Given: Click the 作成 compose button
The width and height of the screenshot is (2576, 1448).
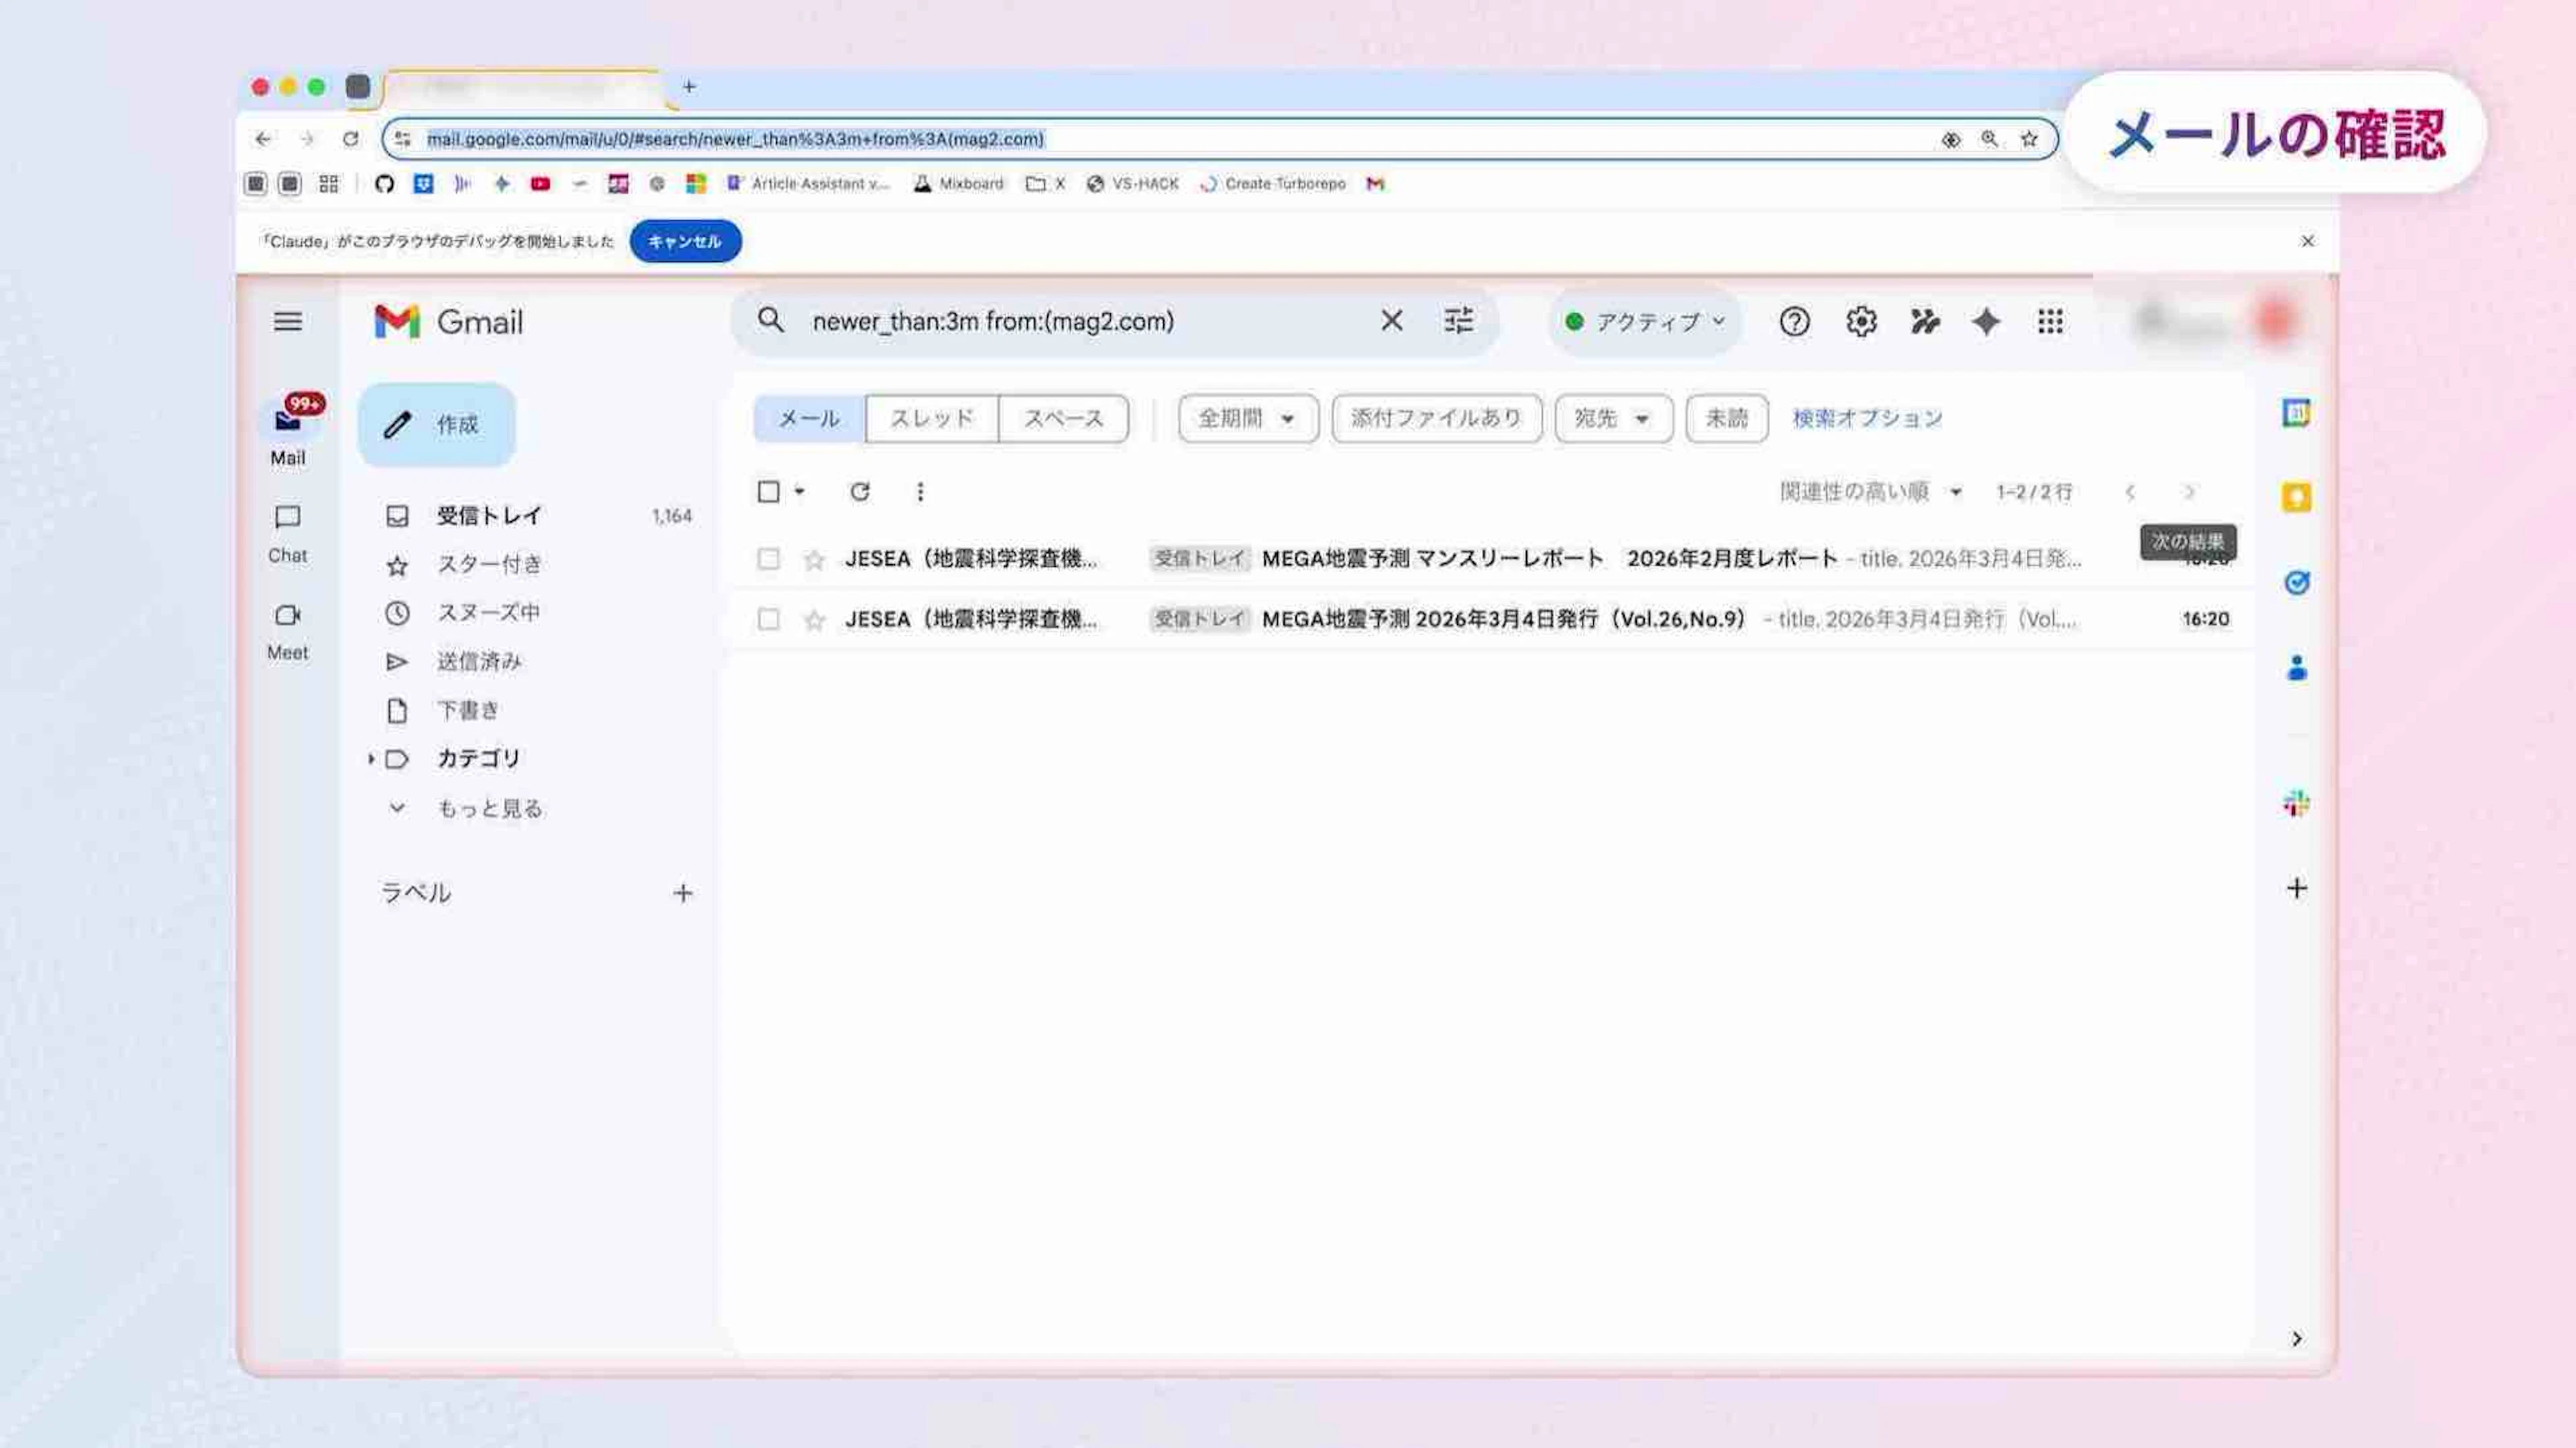Looking at the screenshot, I should (437, 424).
